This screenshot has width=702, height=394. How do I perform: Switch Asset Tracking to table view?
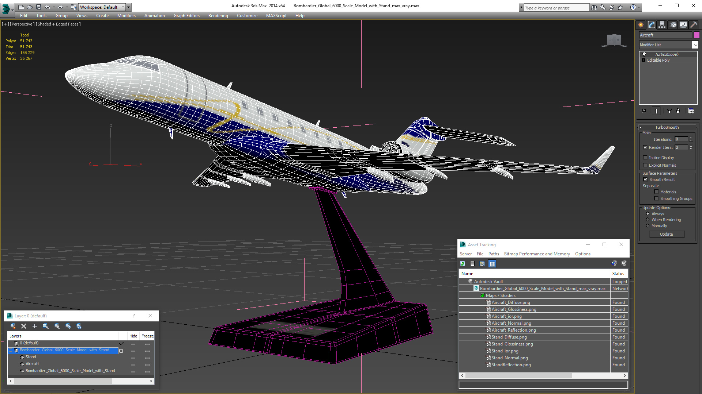492,264
